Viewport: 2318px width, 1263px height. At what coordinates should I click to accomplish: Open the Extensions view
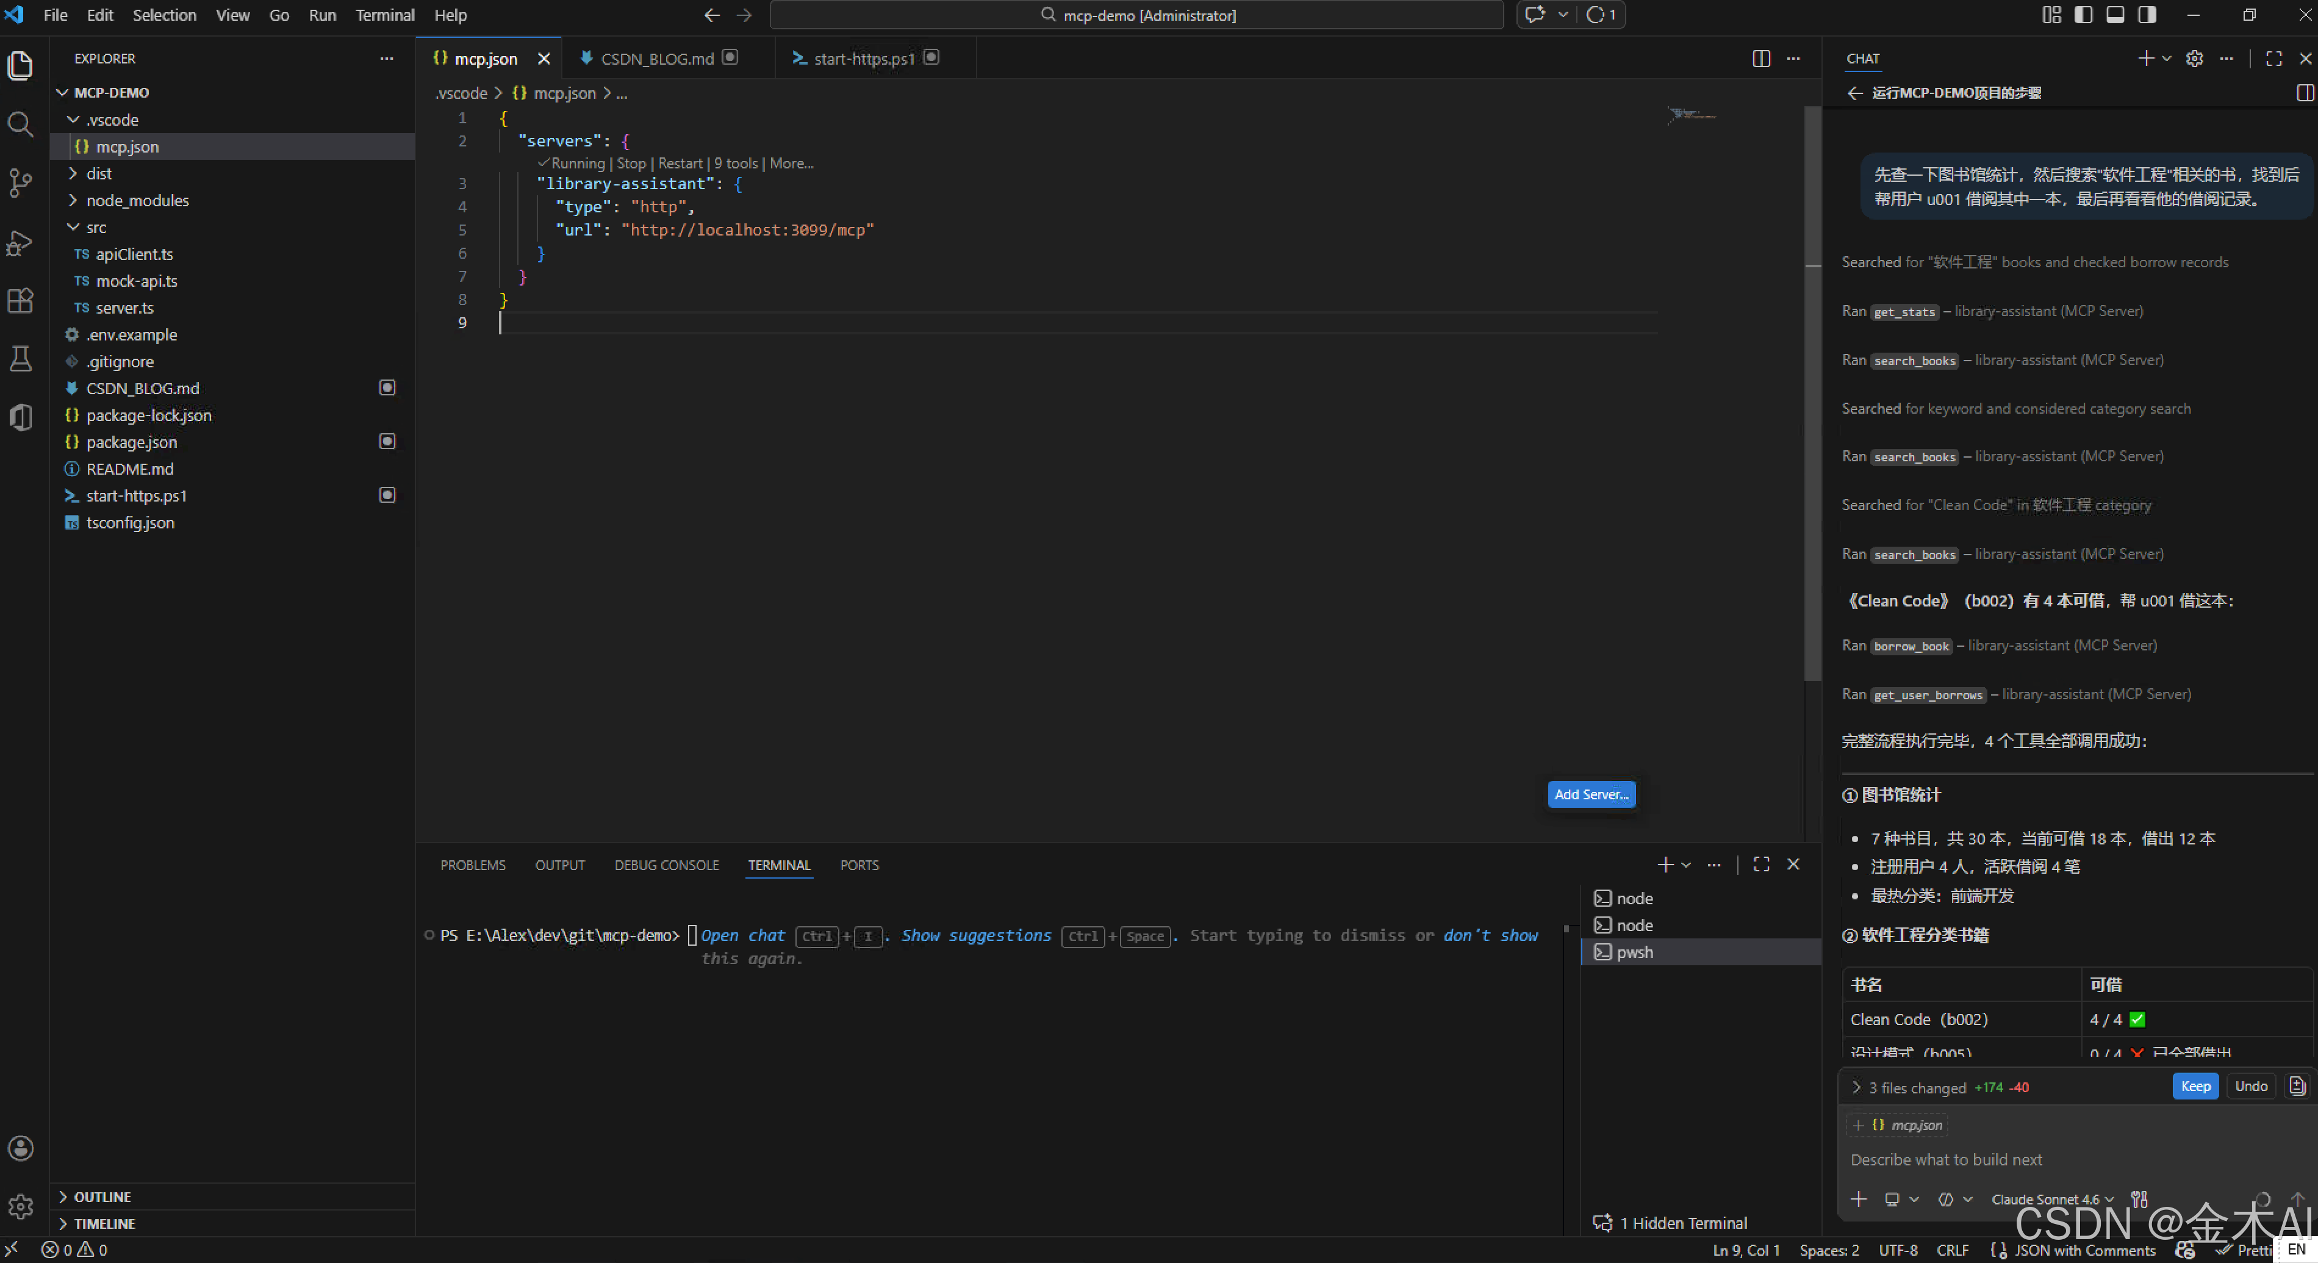[20, 301]
